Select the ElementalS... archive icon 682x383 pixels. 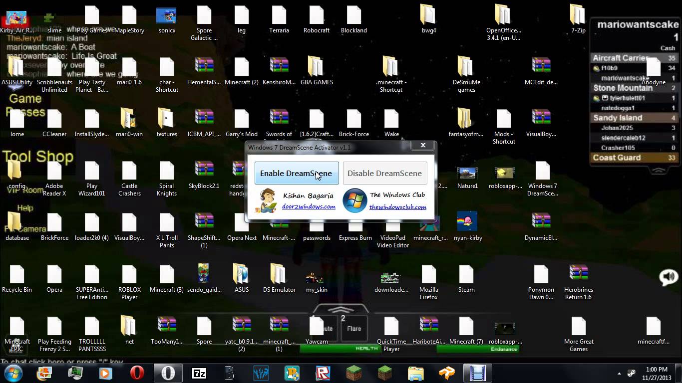pos(204,71)
